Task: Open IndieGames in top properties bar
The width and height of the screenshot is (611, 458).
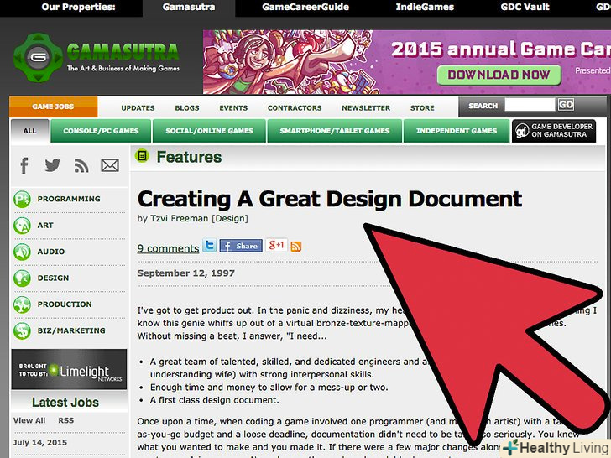Action: [x=425, y=7]
